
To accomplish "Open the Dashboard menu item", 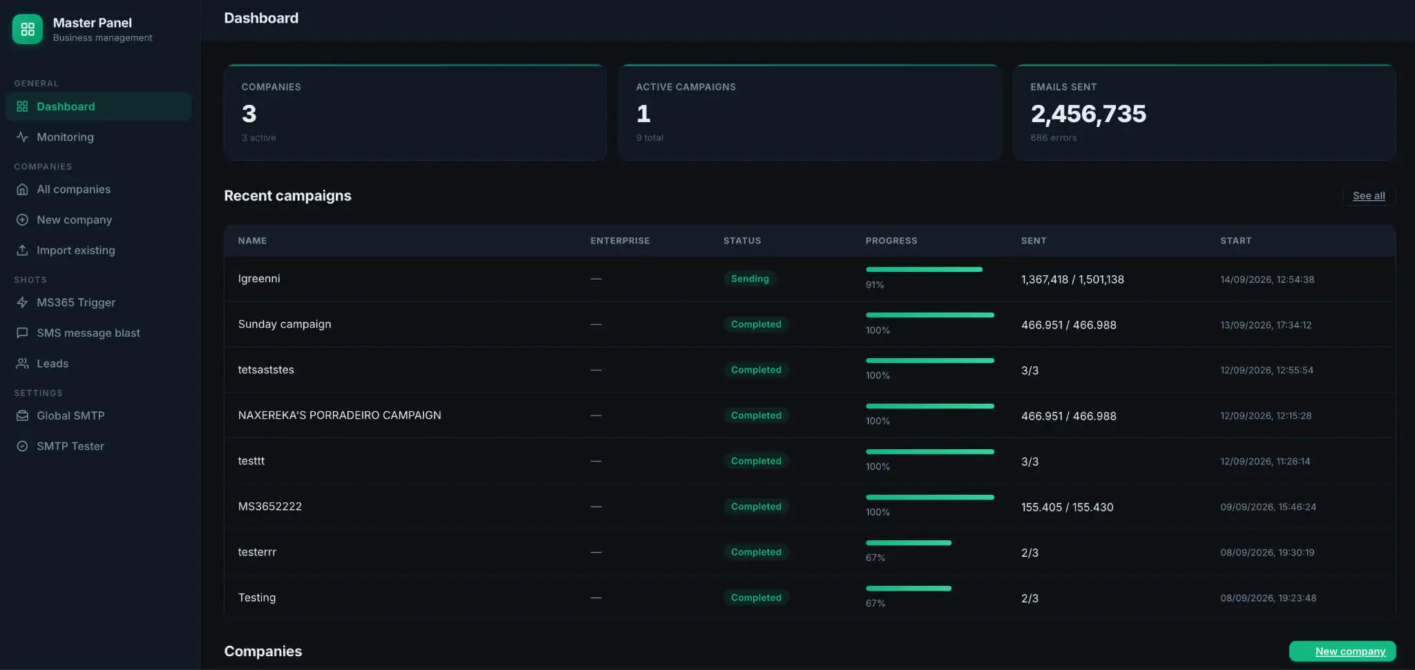I will point(99,106).
